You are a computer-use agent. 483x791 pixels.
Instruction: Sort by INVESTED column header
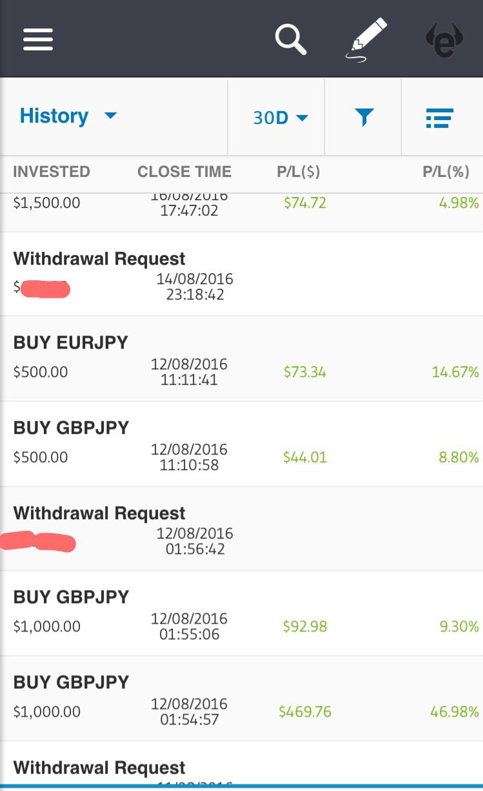point(52,172)
